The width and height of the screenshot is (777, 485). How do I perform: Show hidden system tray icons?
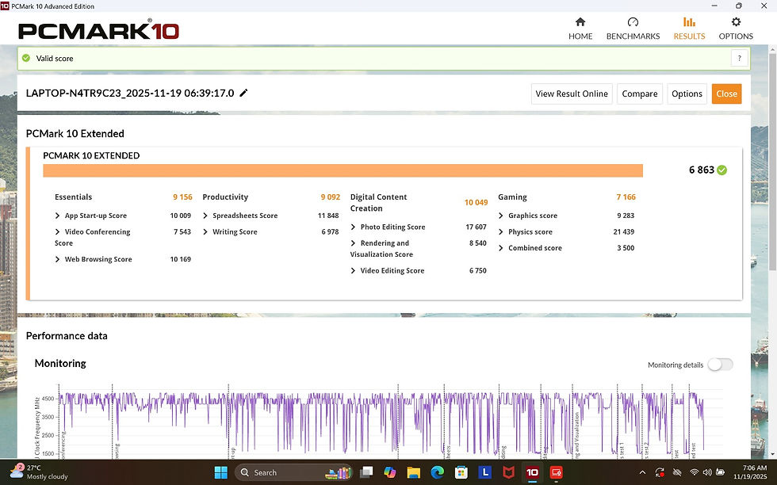click(642, 472)
